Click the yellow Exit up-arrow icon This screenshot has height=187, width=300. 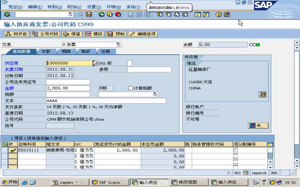[110, 14]
